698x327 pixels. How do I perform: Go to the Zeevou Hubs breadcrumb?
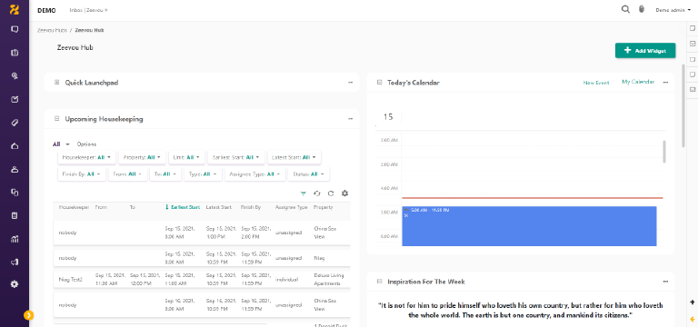pyautogui.click(x=52, y=30)
